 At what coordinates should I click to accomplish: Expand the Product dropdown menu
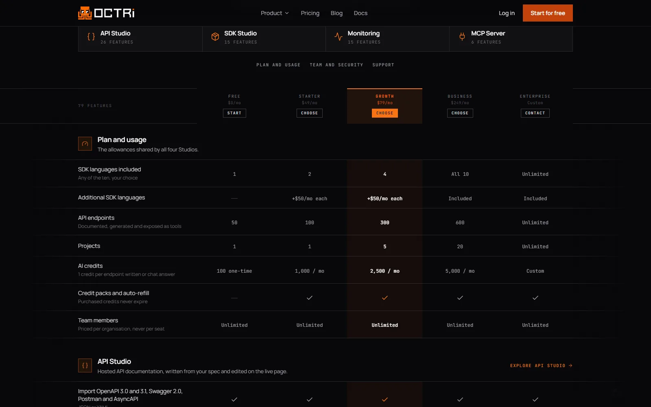tap(275, 13)
